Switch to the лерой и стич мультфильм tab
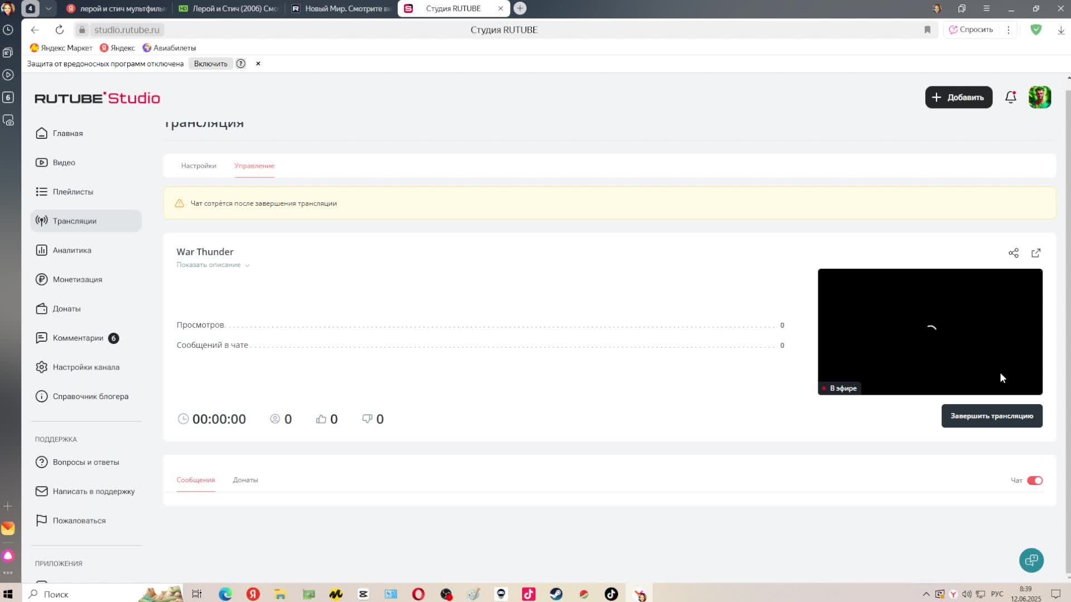Screen dimensions: 1071x602 [x=116, y=8]
